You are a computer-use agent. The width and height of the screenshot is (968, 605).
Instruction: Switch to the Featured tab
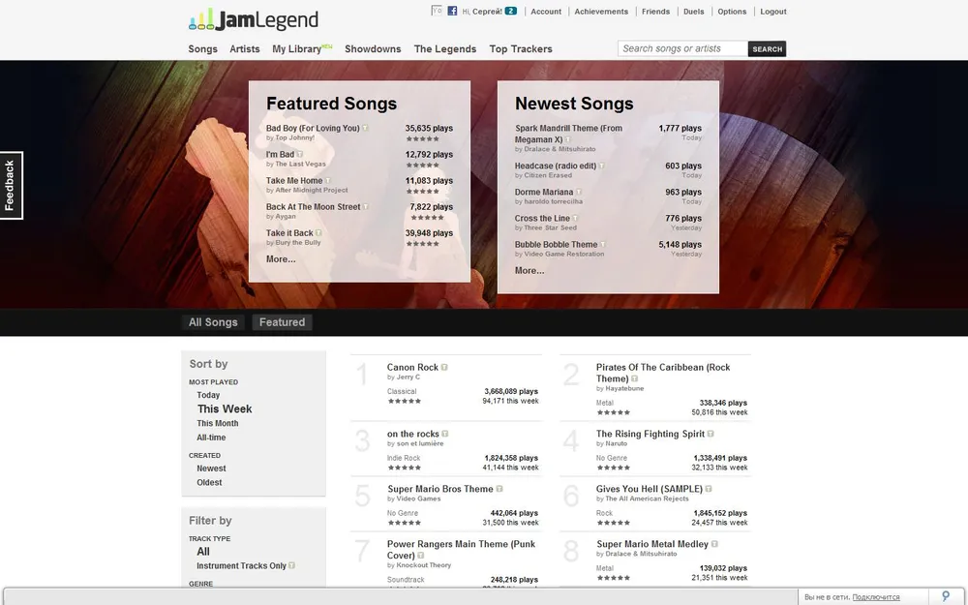(282, 322)
